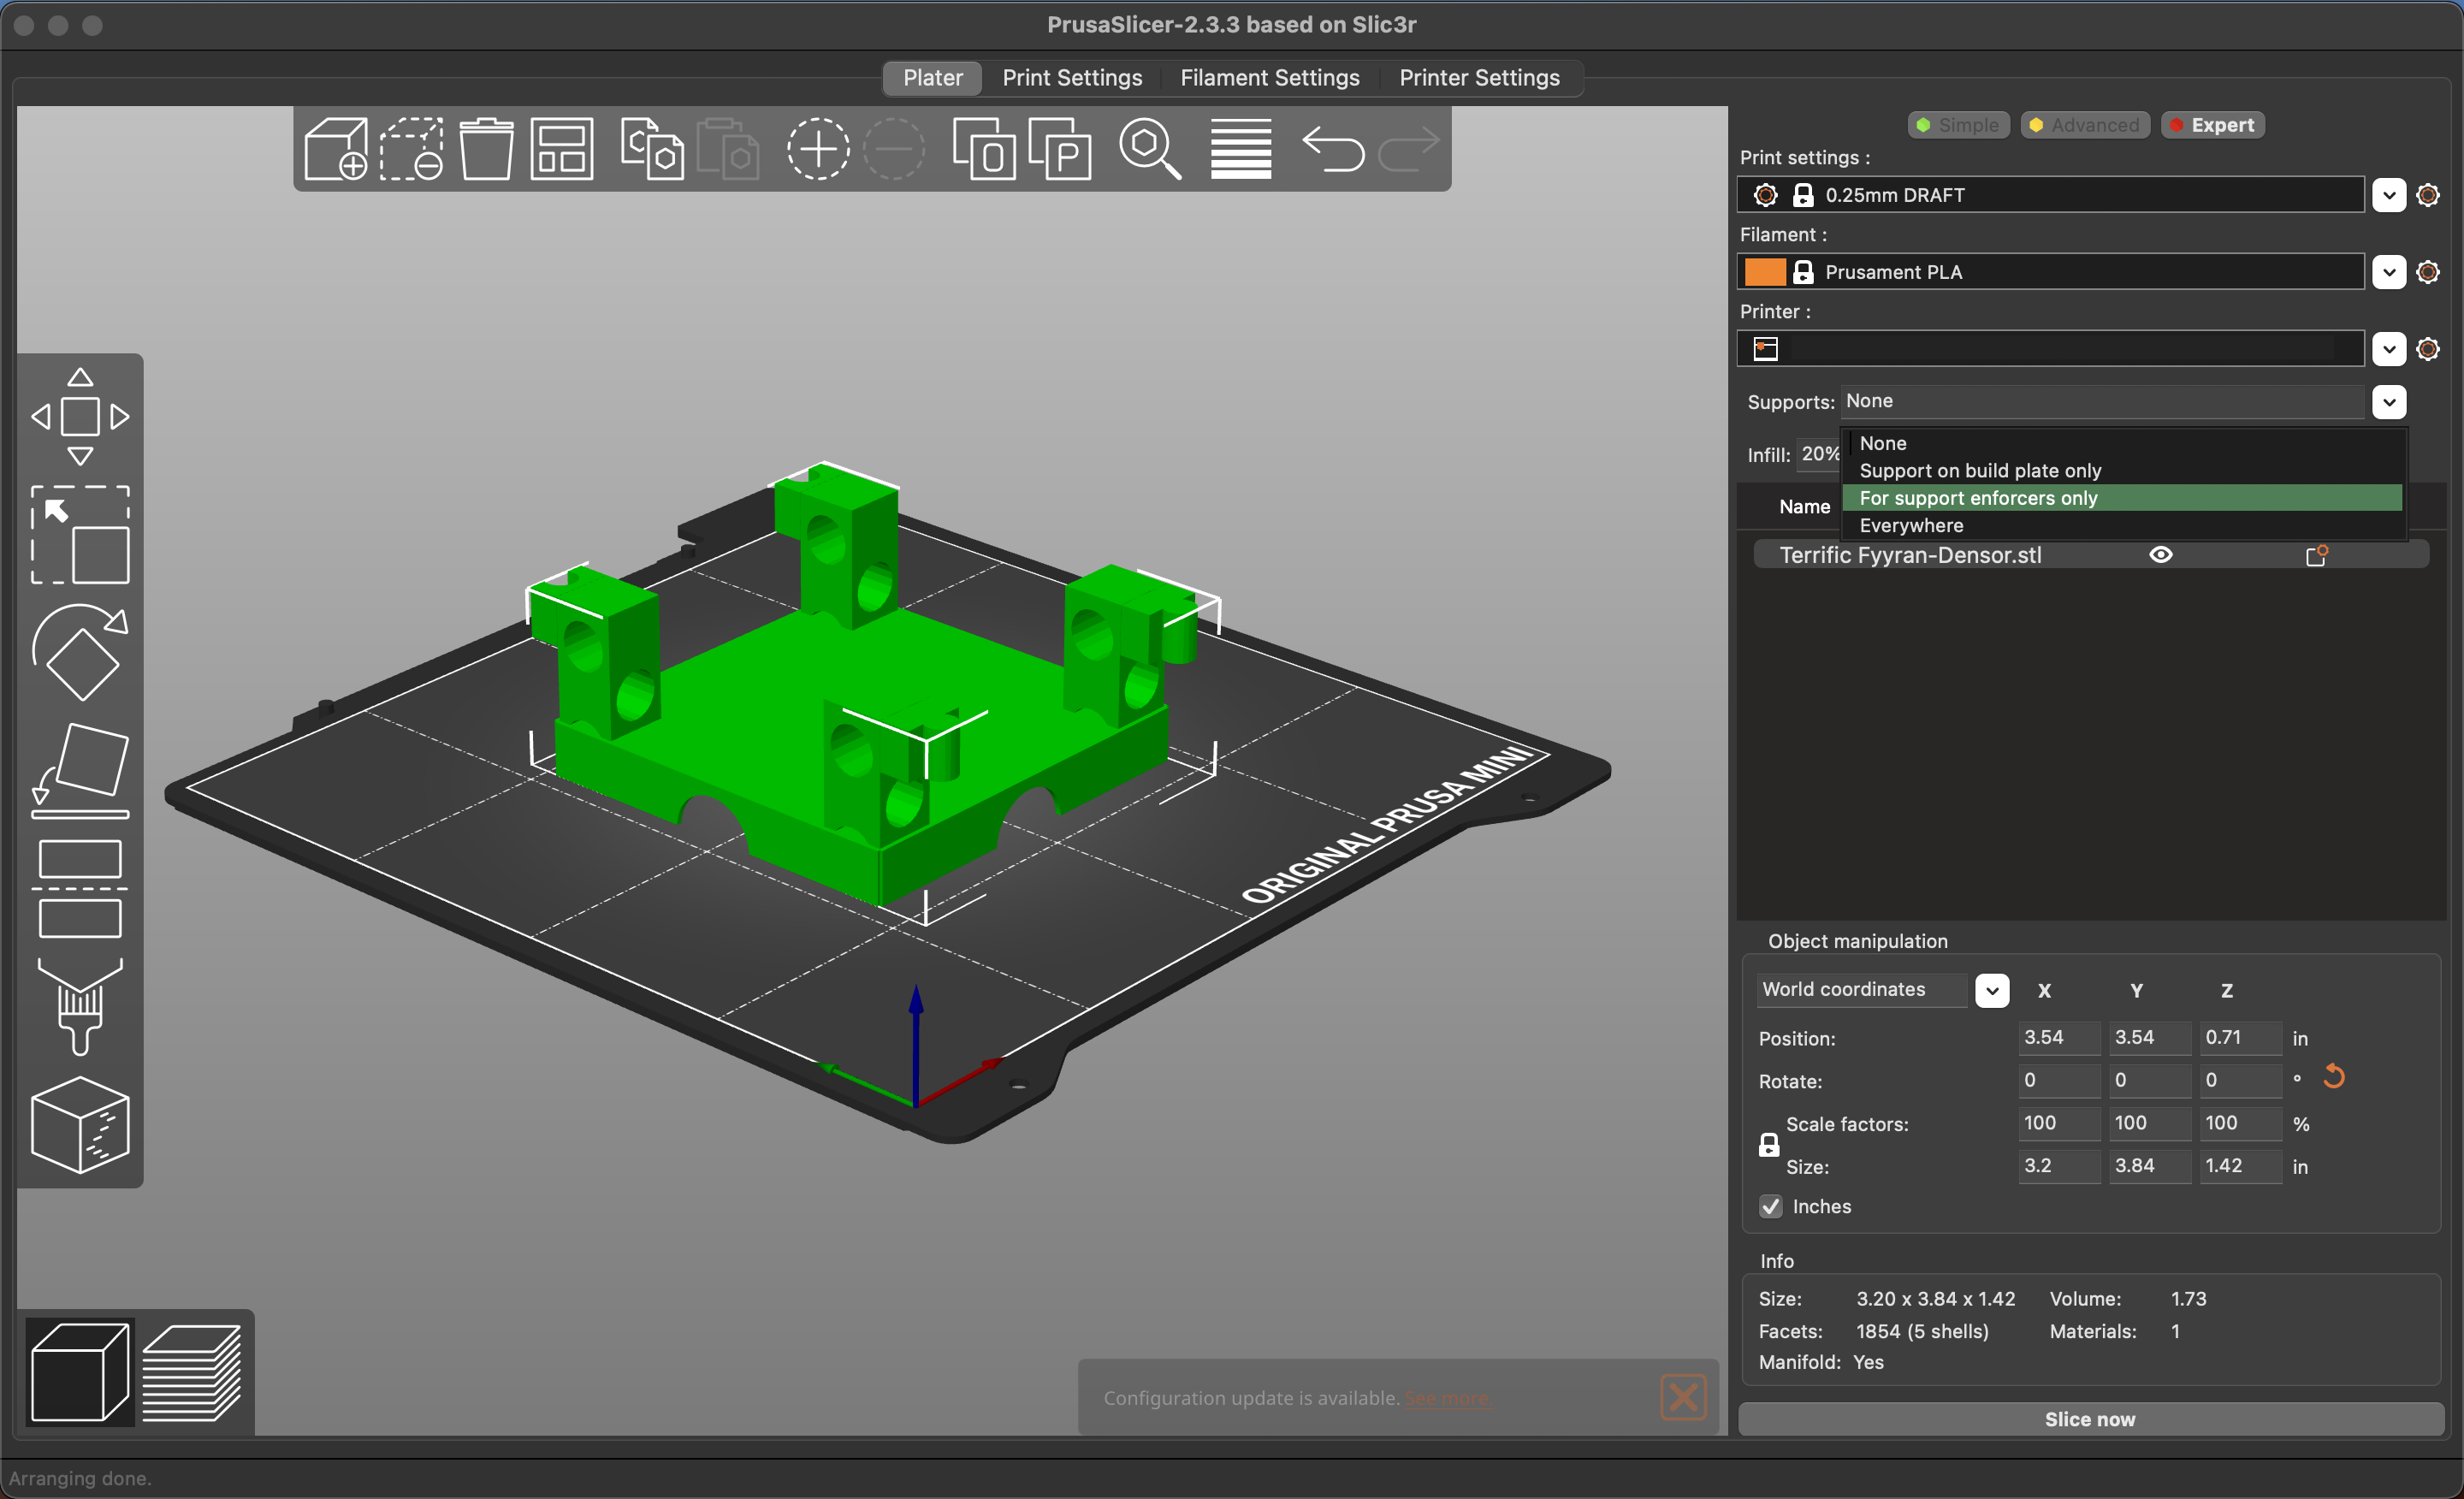This screenshot has width=2464, height=1499.
Task: Split the model to objects
Action: (x=985, y=148)
